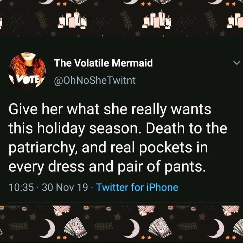Click the display name The Volatile Mermaid
The width and height of the screenshot is (243, 243).
[x=103, y=63]
